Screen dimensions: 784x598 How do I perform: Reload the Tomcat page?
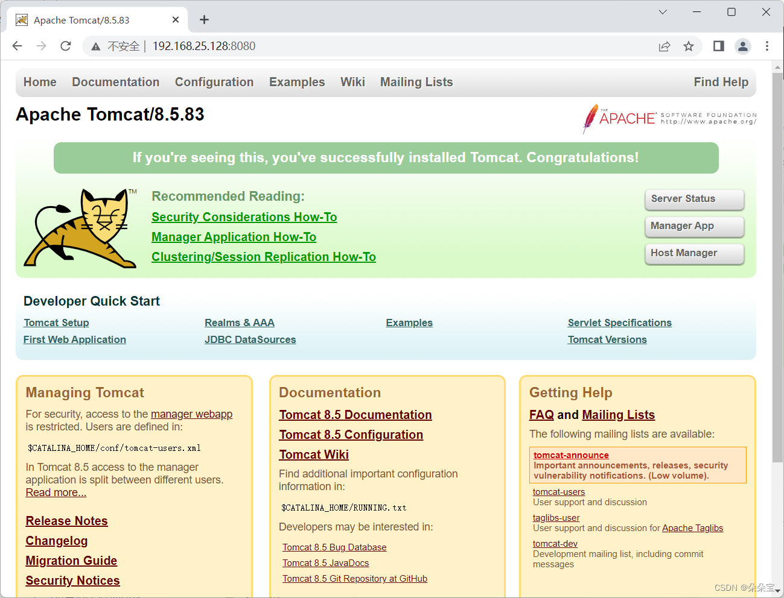(x=66, y=46)
